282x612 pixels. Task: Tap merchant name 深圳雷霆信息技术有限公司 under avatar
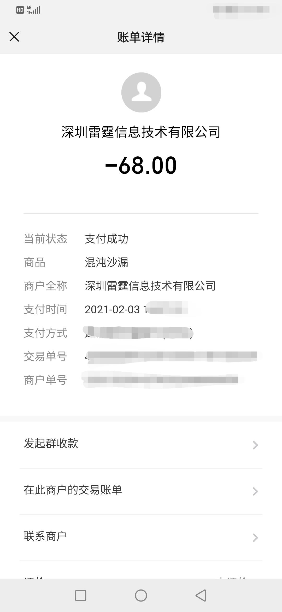point(141,132)
